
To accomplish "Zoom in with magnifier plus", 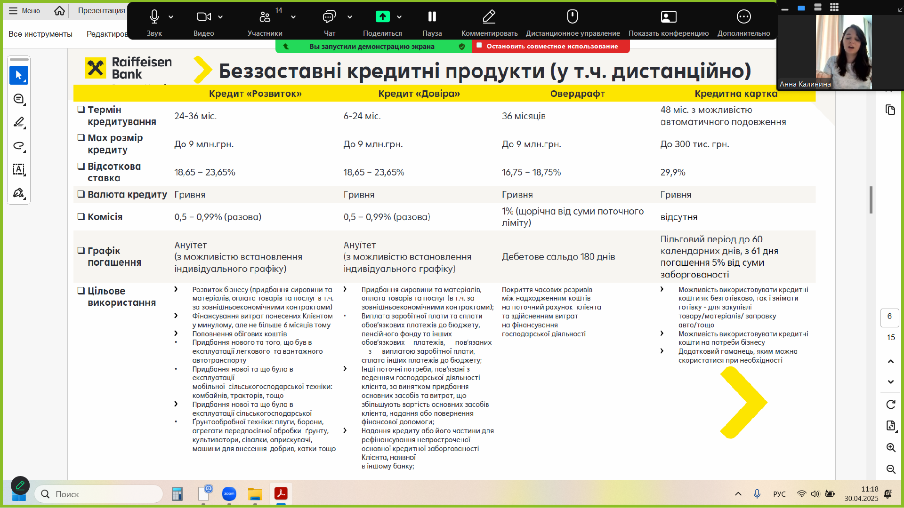I will (x=890, y=448).
